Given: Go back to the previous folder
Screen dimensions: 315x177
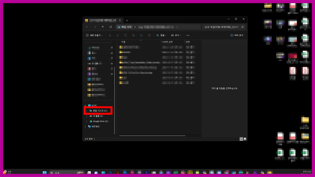Looking at the screenshot, I should pyautogui.click(x=87, y=27).
